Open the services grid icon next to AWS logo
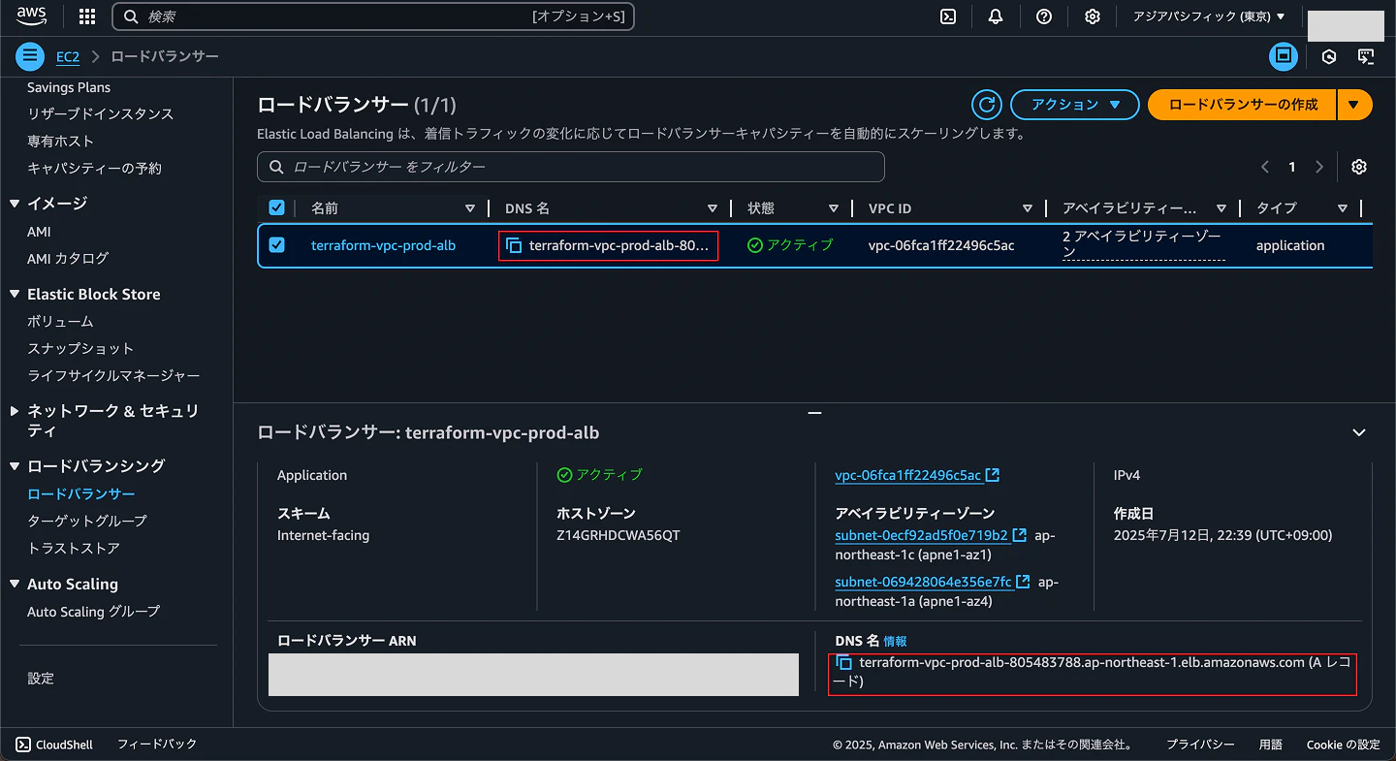1396x761 pixels. point(86,16)
